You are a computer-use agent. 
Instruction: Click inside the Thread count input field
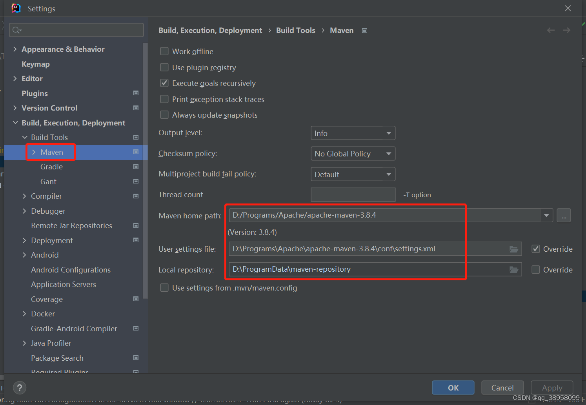353,194
